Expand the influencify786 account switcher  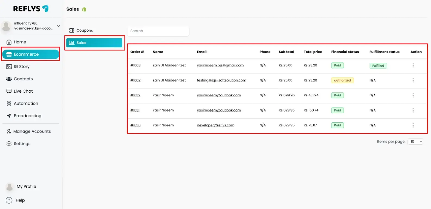coord(58,26)
